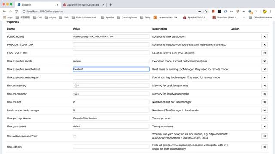Click the 'Location of flink distribution' description
Viewport: 275px width, 154px height.
169,36
